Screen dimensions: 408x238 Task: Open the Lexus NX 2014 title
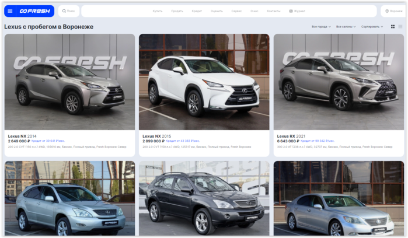pos(22,136)
